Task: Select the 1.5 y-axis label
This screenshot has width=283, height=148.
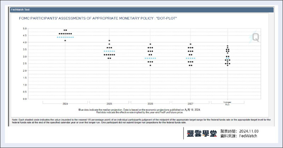Action: tap(25, 78)
